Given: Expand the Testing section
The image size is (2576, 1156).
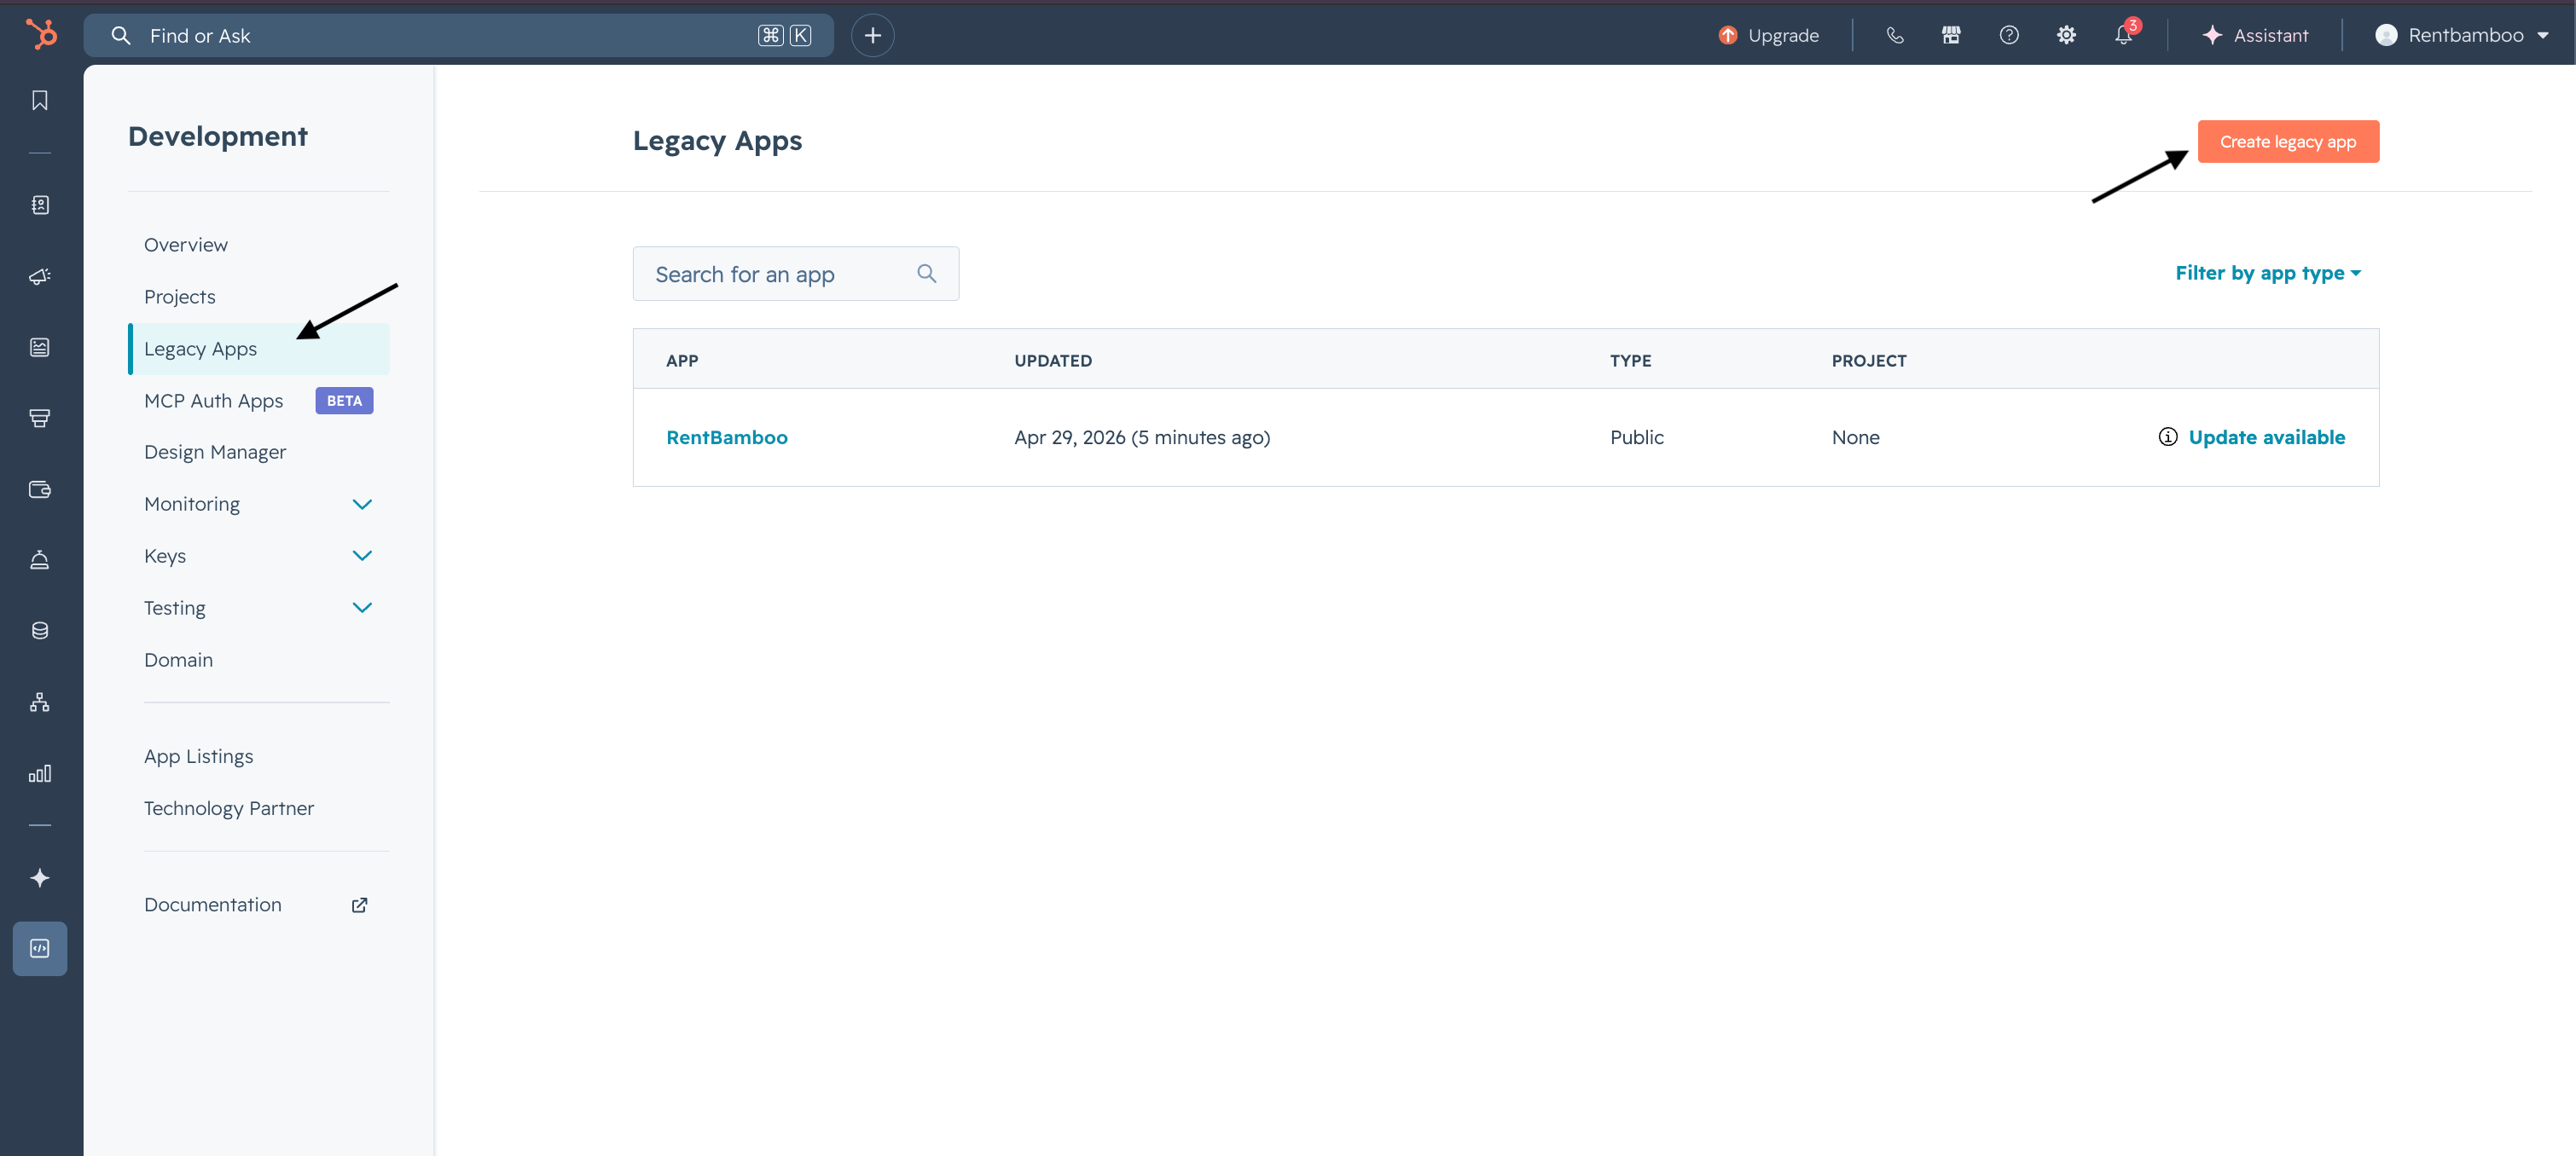Looking at the screenshot, I should click(362, 609).
